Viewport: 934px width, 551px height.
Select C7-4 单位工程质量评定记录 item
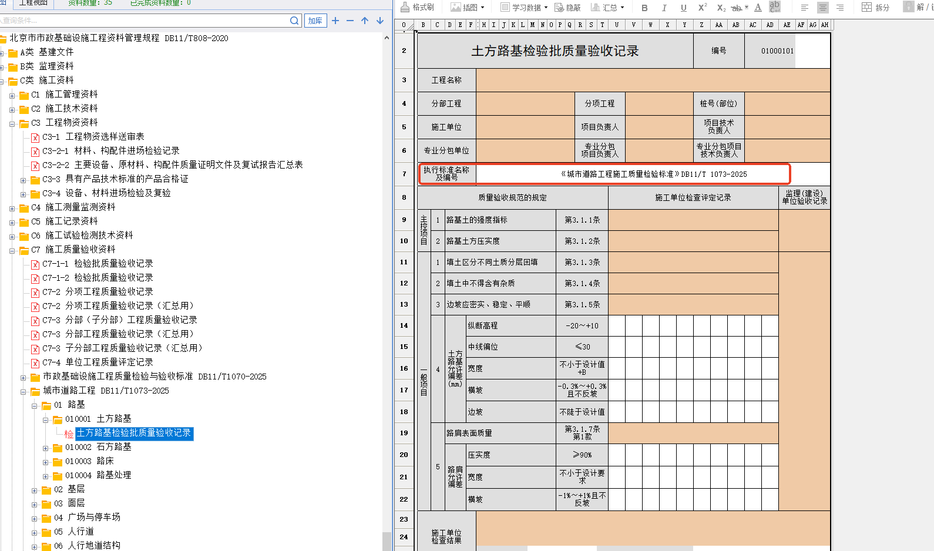point(98,362)
